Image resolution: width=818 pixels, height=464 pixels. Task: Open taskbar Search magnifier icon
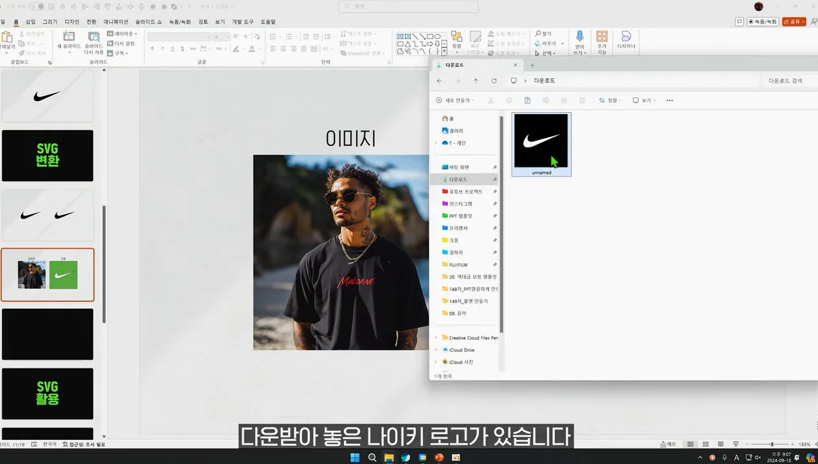372,457
